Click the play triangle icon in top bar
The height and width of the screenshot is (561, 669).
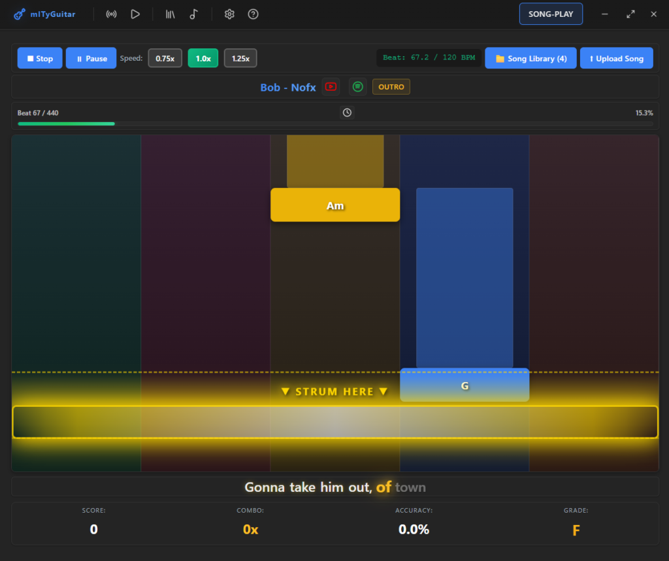tap(135, 14)
